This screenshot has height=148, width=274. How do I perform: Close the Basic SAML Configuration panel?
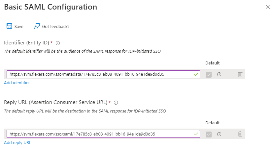268,7
